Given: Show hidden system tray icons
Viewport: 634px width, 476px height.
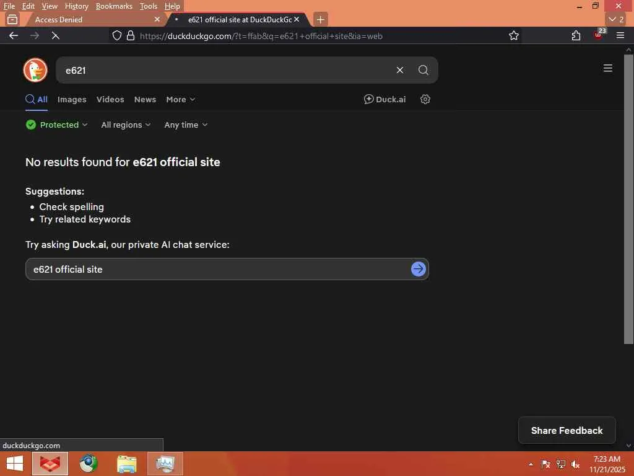Looking at the screenshot, I should point(531,464).
